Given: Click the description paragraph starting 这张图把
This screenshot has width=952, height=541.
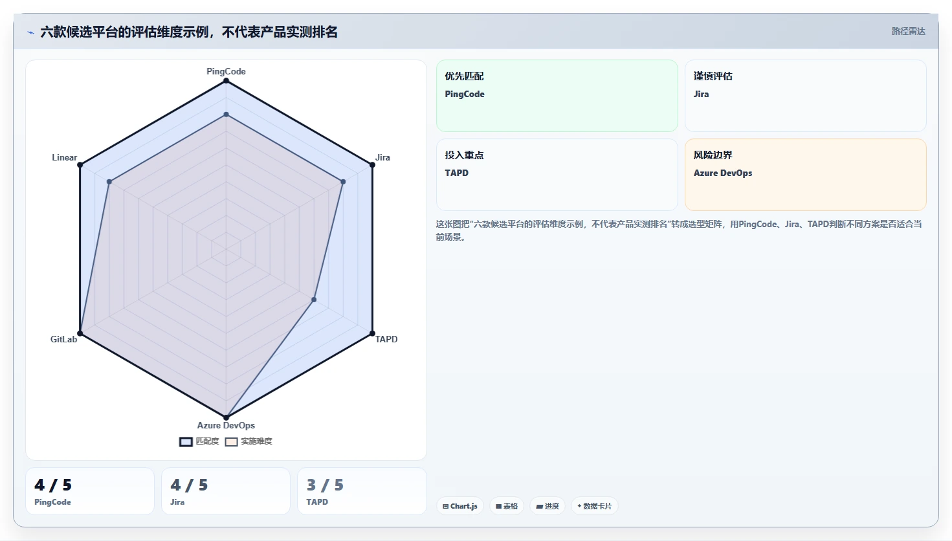Looking at the screenshot, I should coord(679,230).
